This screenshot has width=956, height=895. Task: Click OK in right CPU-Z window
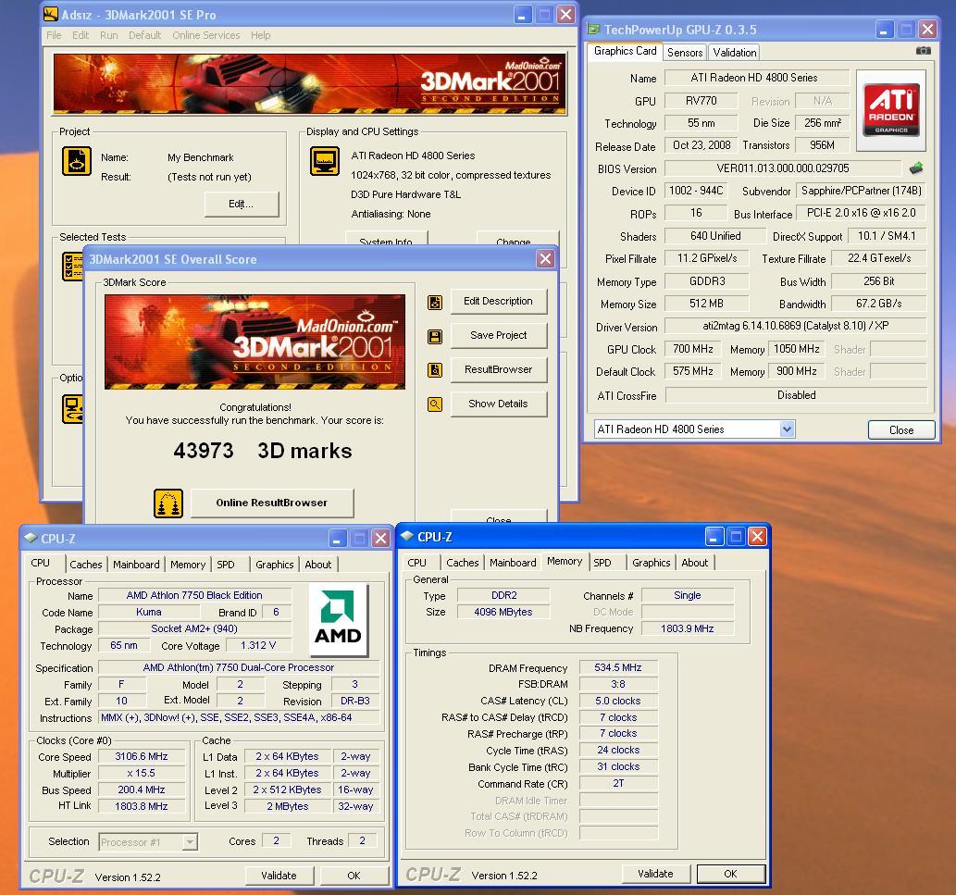731,874
